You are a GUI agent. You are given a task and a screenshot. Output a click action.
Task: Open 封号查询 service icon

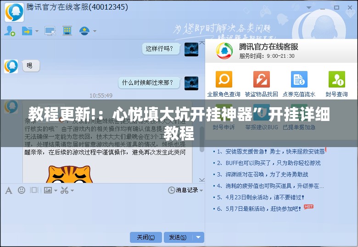coord(337,79)
